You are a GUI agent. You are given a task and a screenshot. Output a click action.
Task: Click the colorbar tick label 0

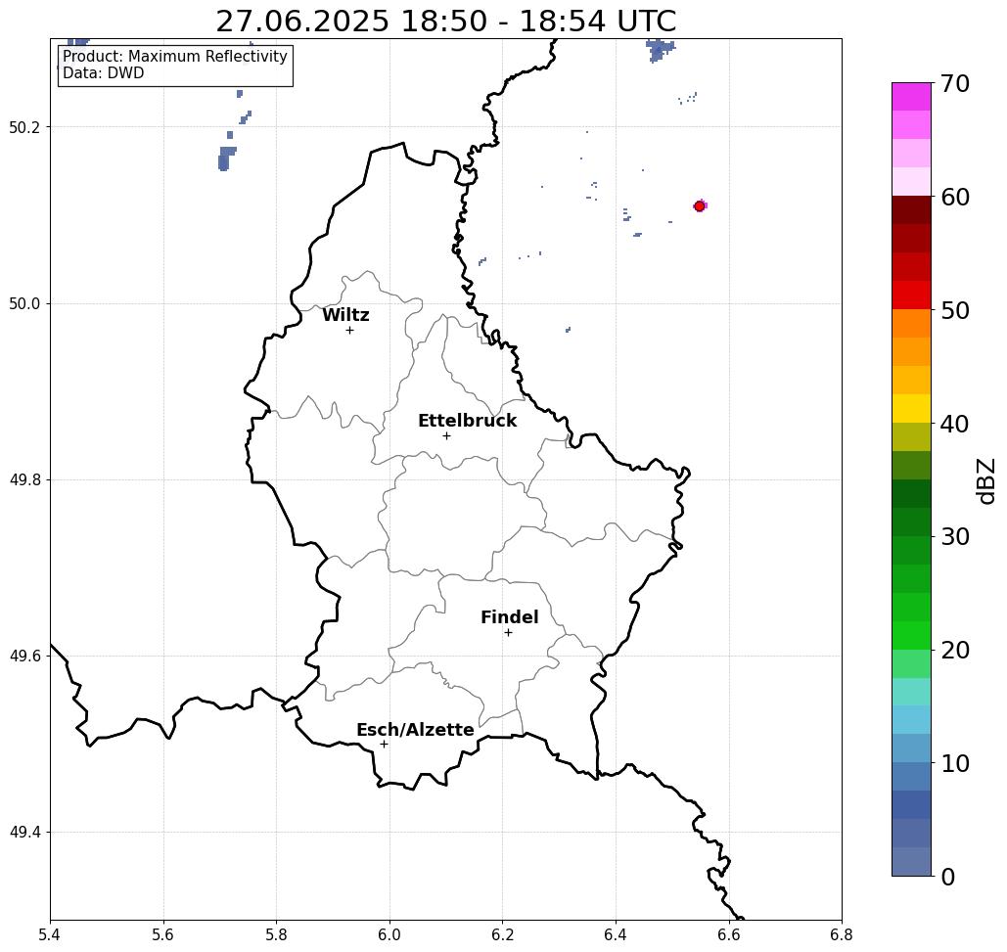tap(948, 877)
